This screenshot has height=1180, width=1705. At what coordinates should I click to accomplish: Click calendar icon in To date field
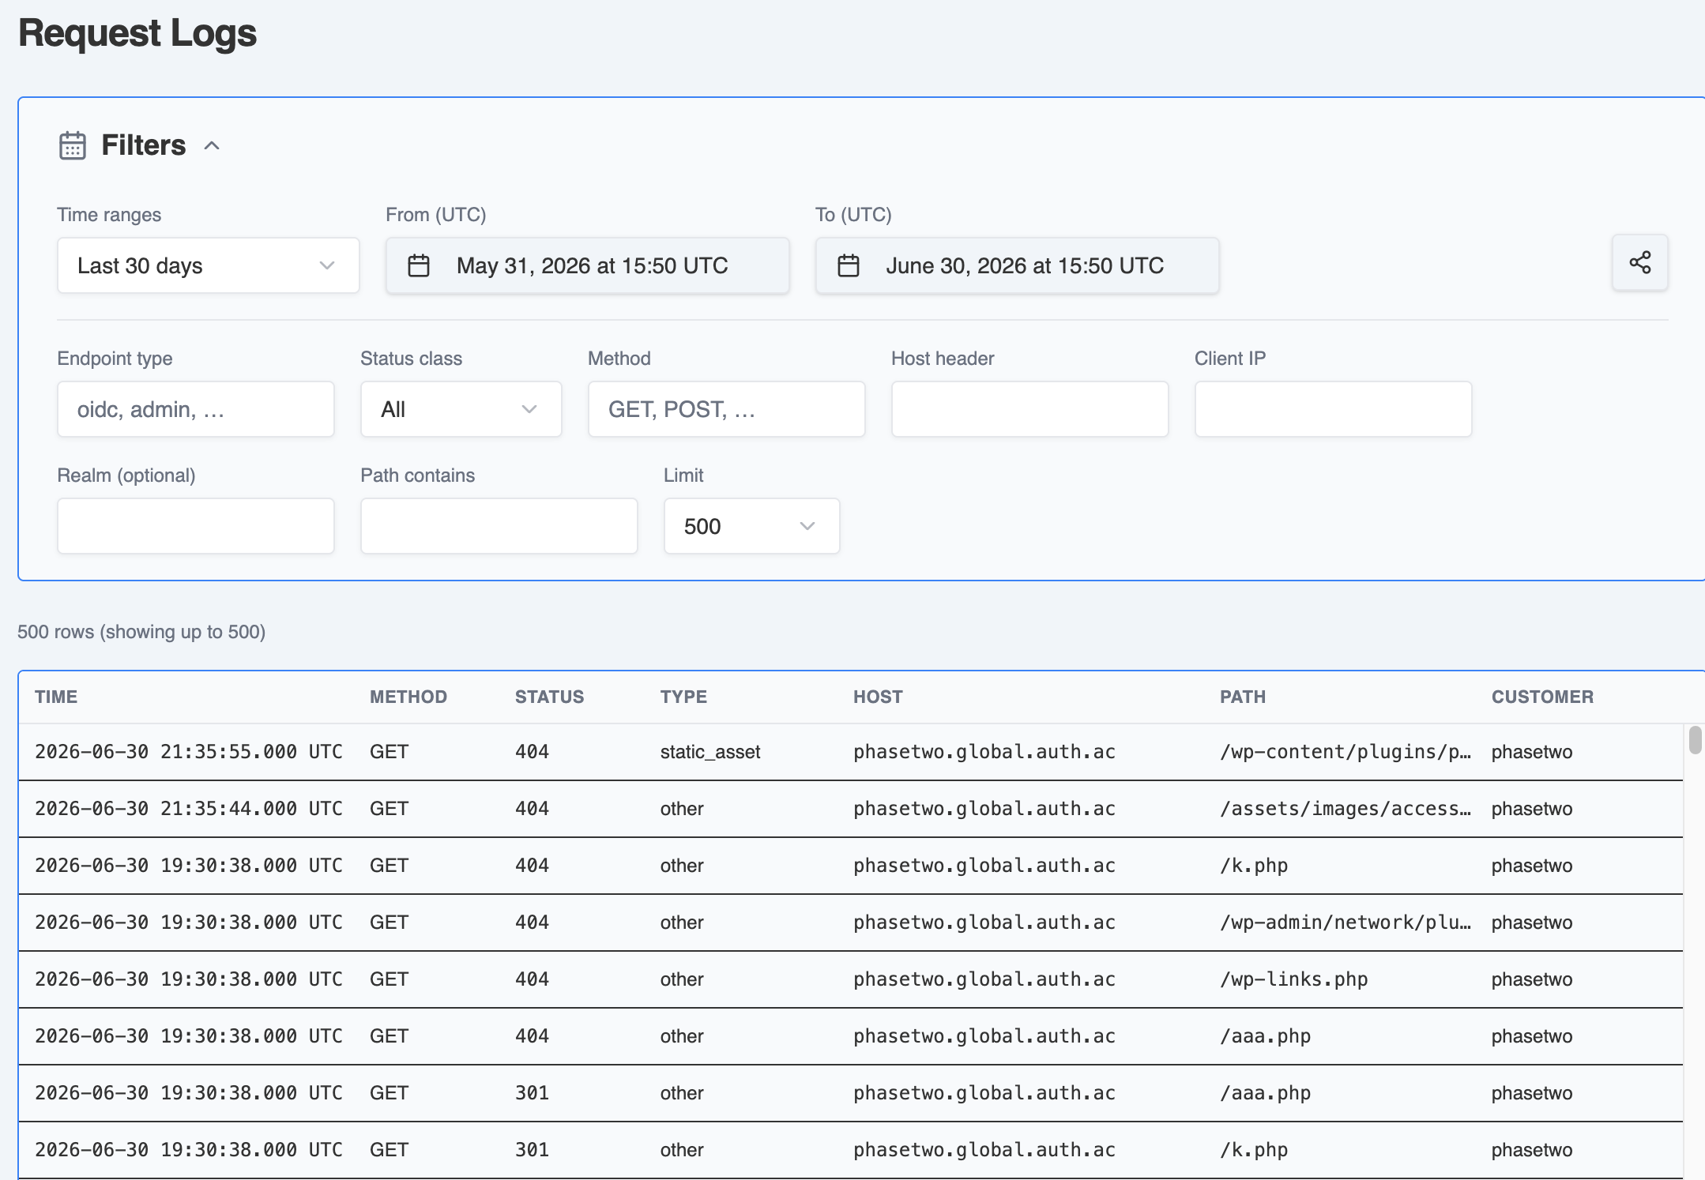pyautogui.click(x=849, y=265)
